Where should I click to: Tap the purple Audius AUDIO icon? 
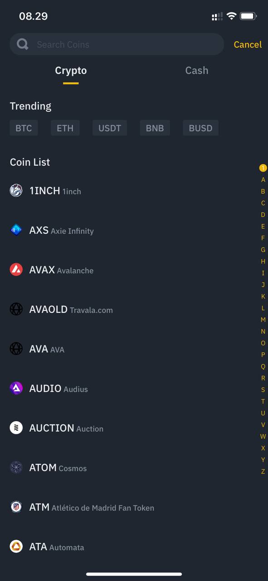point(16,388)
